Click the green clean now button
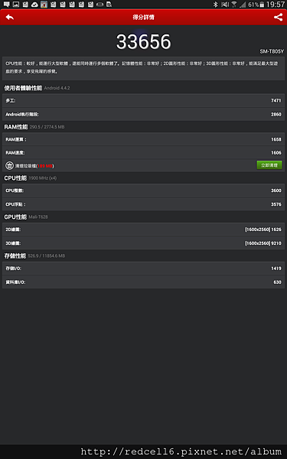The width and height of the screenshot is (287, 459). coord(269,165)
